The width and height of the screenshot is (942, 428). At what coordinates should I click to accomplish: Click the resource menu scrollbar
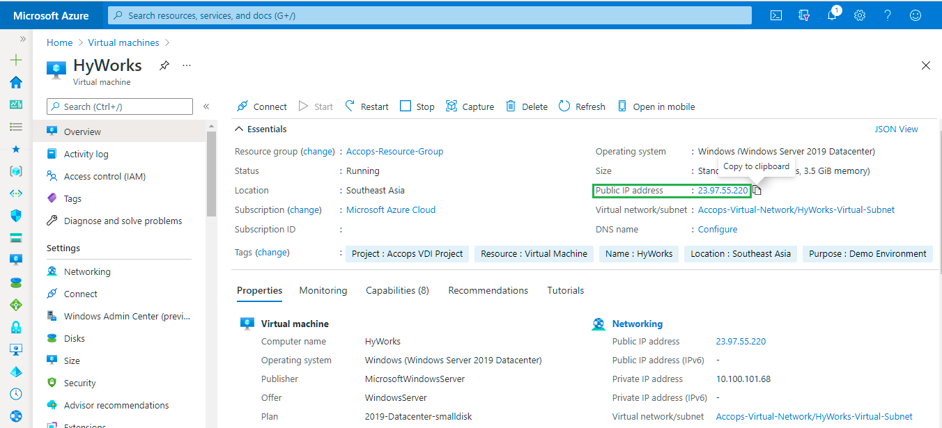[x=212, y=174]
